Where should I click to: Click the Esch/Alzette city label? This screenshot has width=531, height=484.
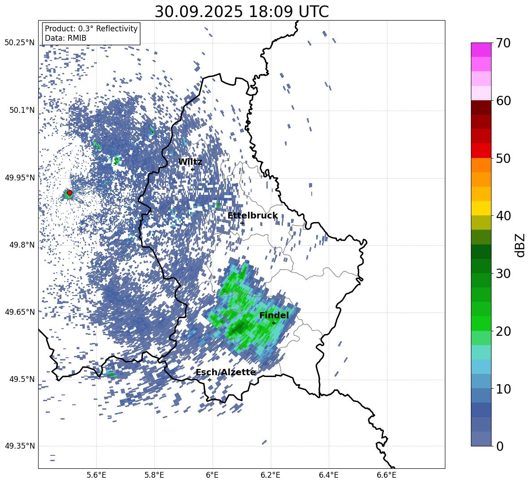[x=226, y=373]
